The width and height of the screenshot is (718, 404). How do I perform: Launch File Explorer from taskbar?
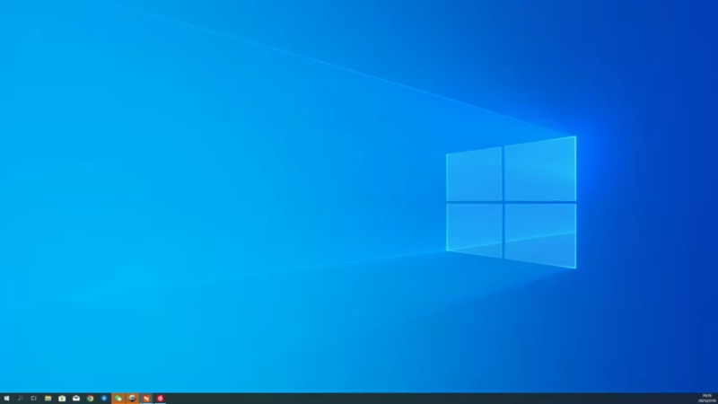coord(48,399)
